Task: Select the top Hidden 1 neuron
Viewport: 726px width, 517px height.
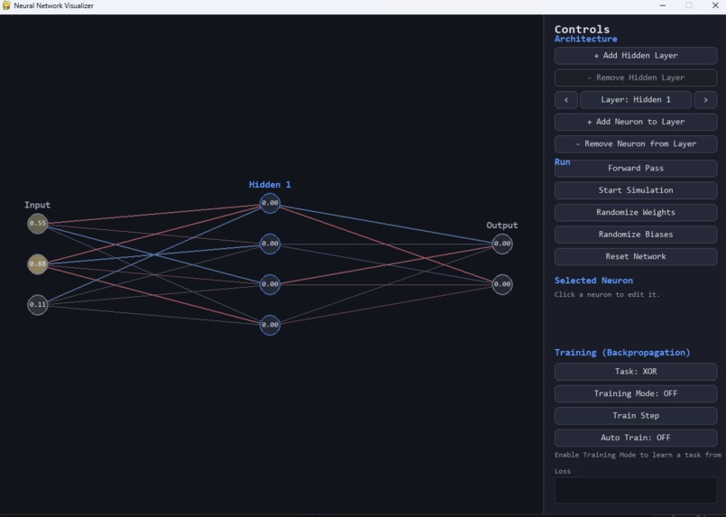Action: pyautogui.click(x=270, y=203)
